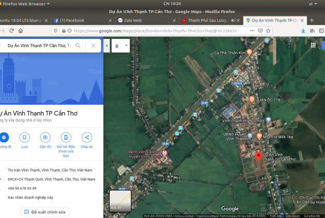Screen dimensions: 325x218
Task: Open the tracking protection shield icon
Action: pyautogui.click(x=56, y=31)
